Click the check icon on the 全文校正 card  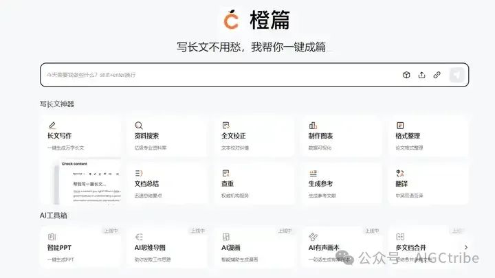[225, 126]
